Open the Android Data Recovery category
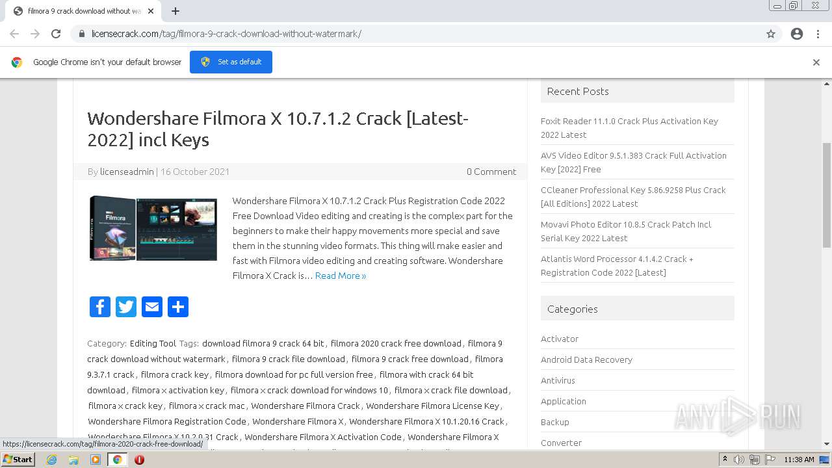The height and width of the screenshot is (468, 832). (586, 359)
